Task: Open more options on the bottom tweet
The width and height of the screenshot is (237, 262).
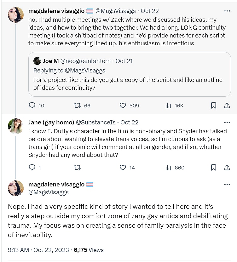Action: [227, 184]
